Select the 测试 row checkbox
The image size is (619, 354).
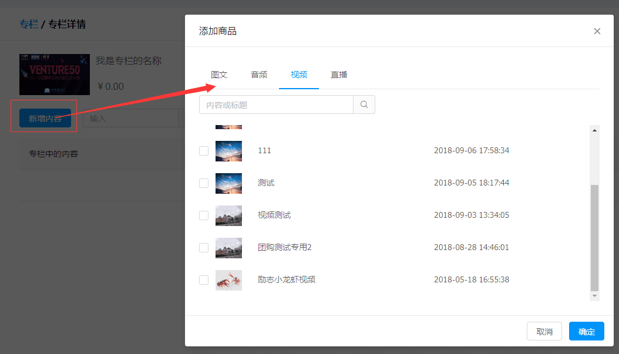(204, 183)
